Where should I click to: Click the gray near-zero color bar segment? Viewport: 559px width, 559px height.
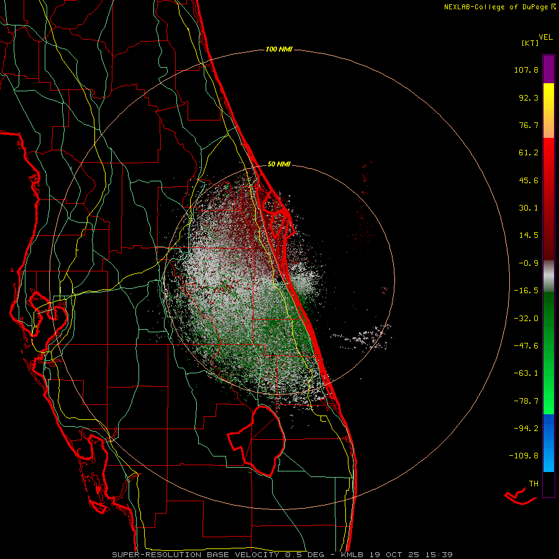pyautogui.click(x=548, y=276)
